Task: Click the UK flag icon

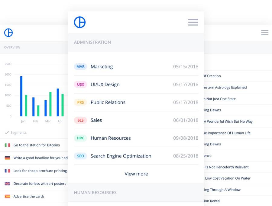Action: [x=7, y=184]
